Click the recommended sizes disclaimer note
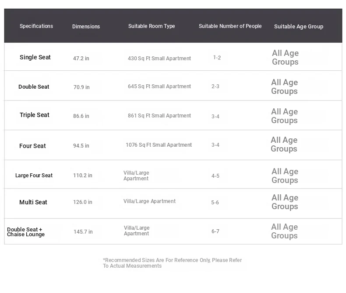 point(172,263)
